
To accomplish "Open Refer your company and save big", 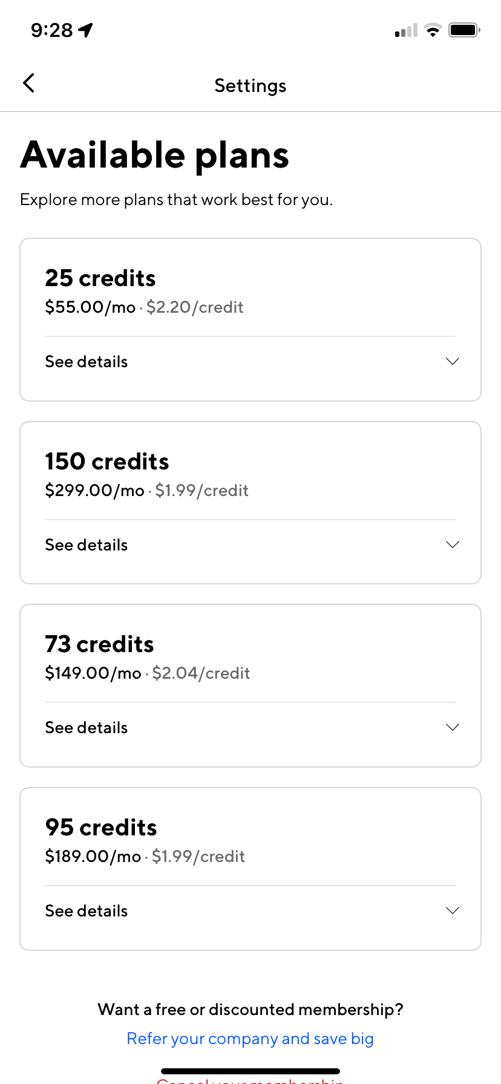I will click(250, 1039).
